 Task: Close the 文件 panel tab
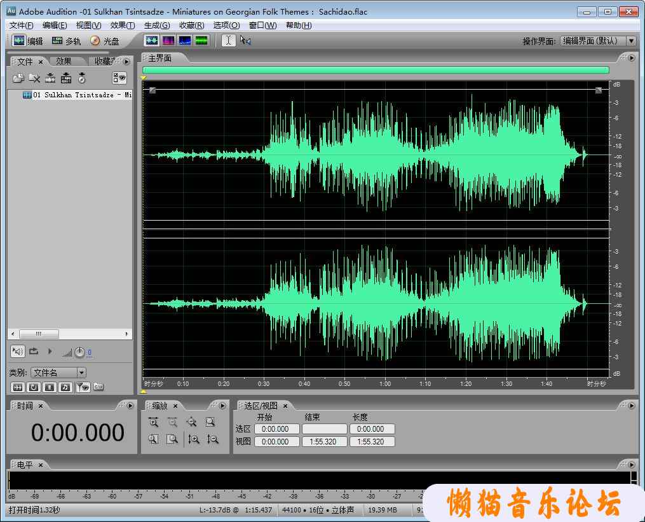[41, 62]
